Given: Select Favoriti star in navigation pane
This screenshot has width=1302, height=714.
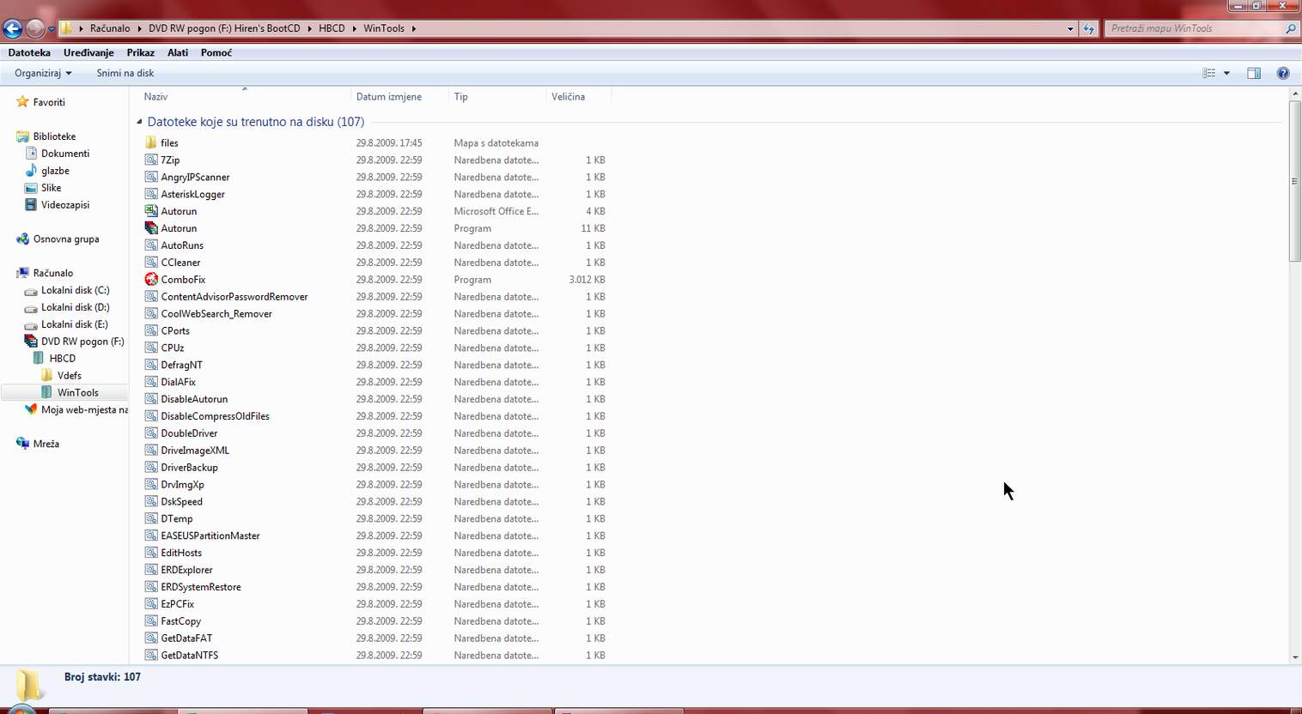Looking at the screenshot, I should (x=23, y=102).
